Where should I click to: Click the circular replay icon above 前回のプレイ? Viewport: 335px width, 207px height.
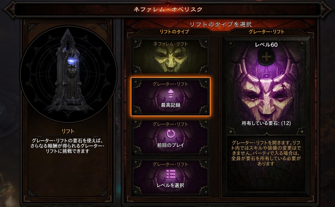coord(171,134)
